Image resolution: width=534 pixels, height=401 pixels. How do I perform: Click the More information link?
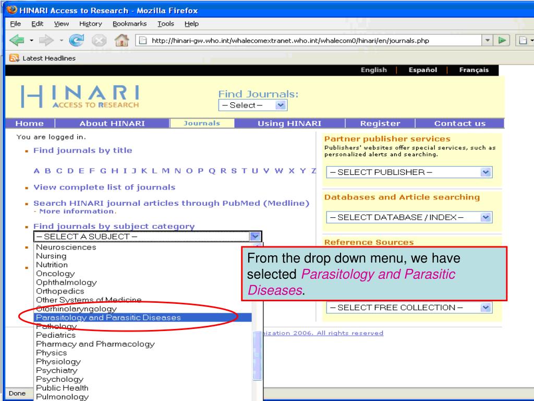coord(78,211)
